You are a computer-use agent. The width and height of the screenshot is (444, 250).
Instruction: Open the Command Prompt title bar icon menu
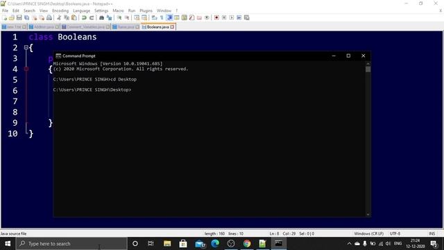tap(58, 56)
